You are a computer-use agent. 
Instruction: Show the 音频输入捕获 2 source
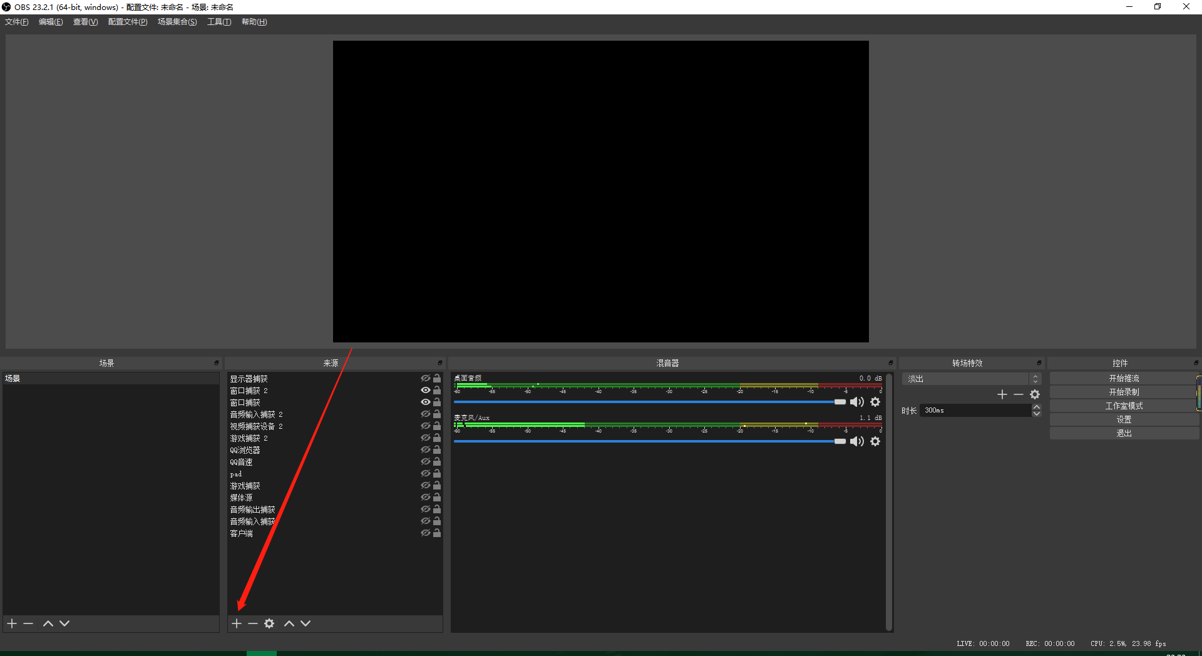click(x=426, y=414)
